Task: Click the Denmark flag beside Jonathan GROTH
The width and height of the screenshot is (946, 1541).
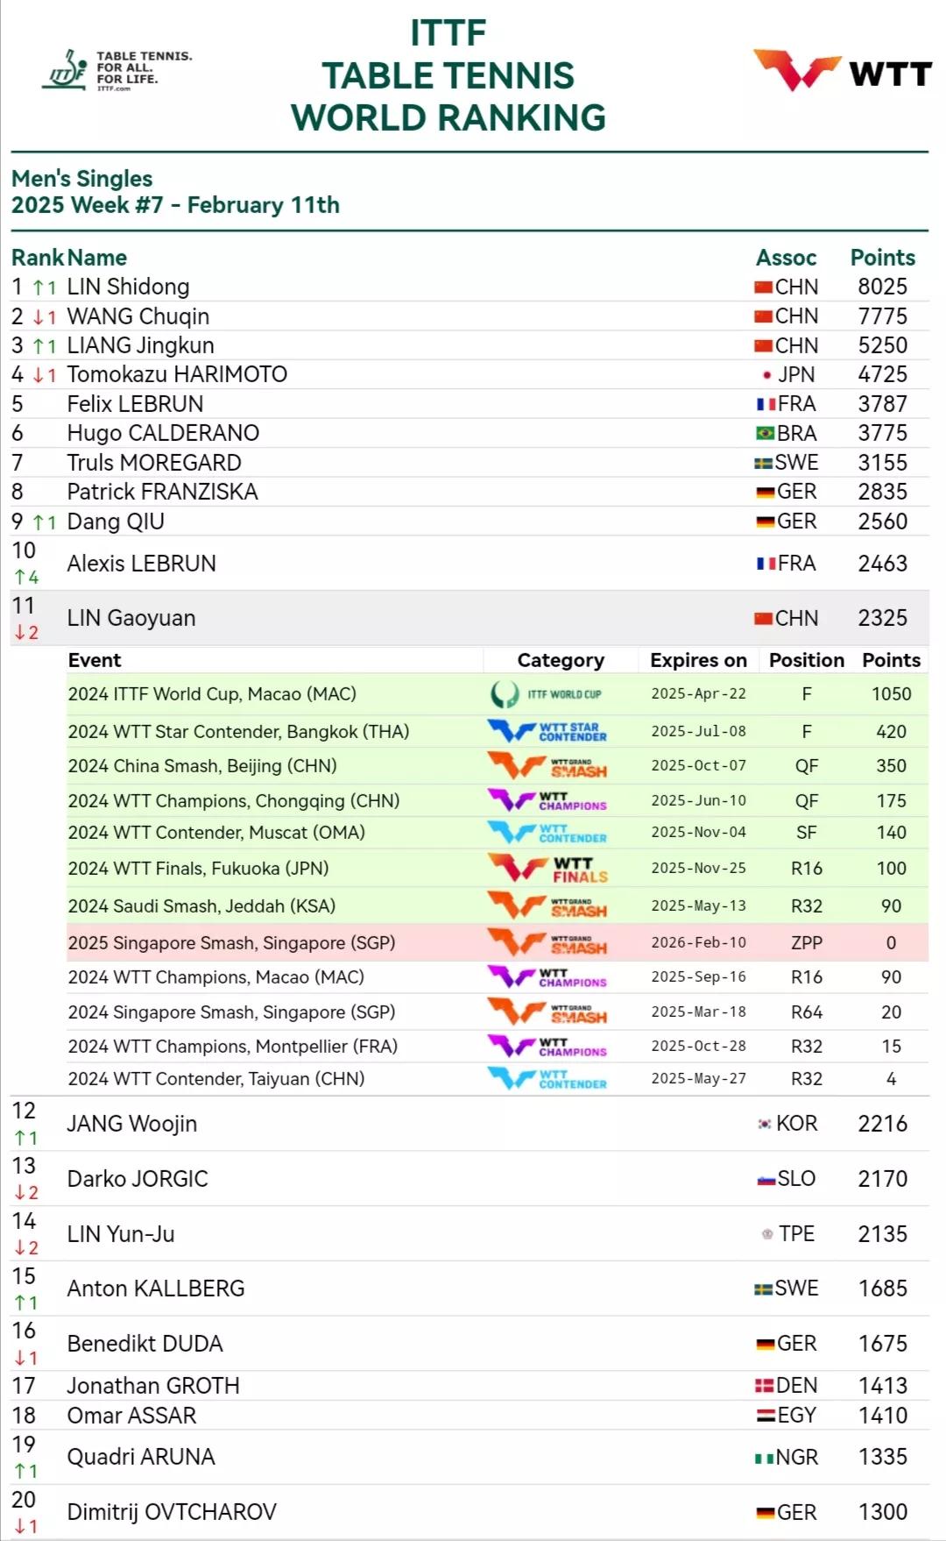Action: (765, 1386)
